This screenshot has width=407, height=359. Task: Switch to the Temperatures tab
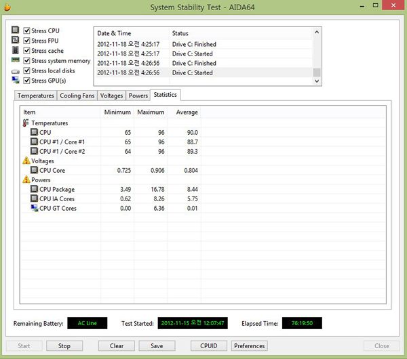(35, 96)
